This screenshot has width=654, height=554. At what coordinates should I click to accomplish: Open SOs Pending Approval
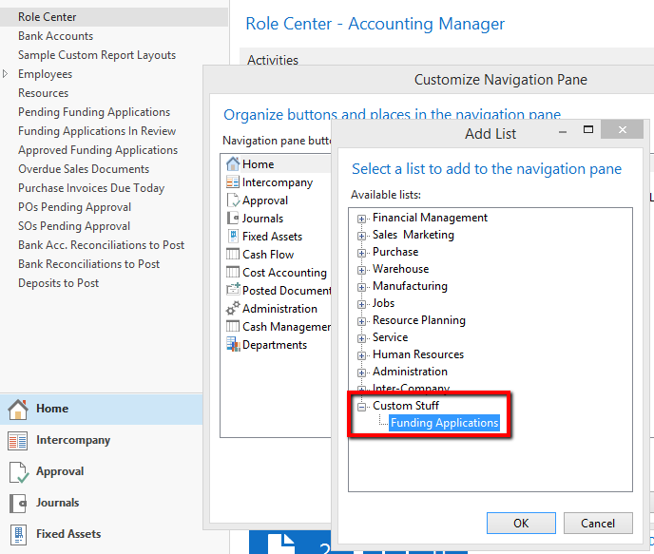(x=74, y=226)
